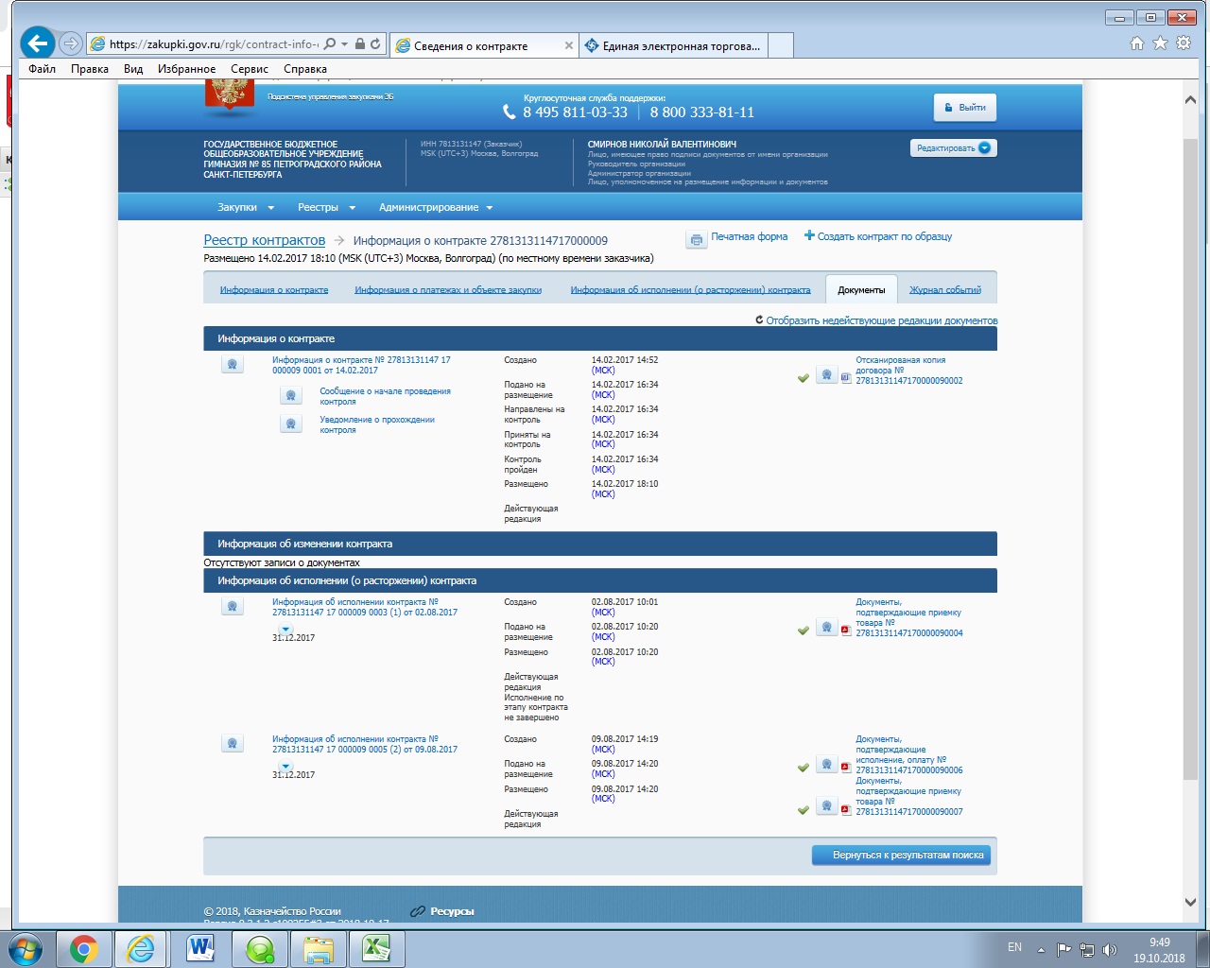Click Вернуться к результатам поиска button
Screen dimensions: 1210x968
(902, 856)
